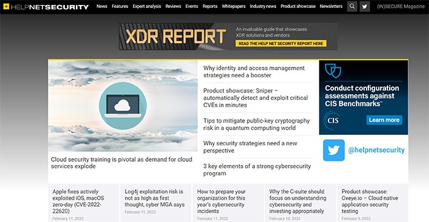The height and width of the screenshot is (222, 429).
Task: Click "An invaluable guide" text in the XDR banner
Action: coord(271,33)
